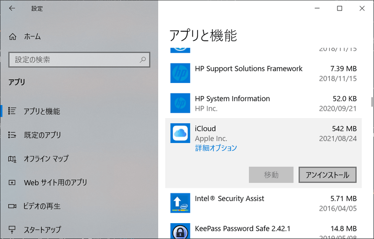Image resolution: width=374 pixels, height=239 pixels.
Task: Open the Home icon in sidebar
Action: click(x=12, y=36)
